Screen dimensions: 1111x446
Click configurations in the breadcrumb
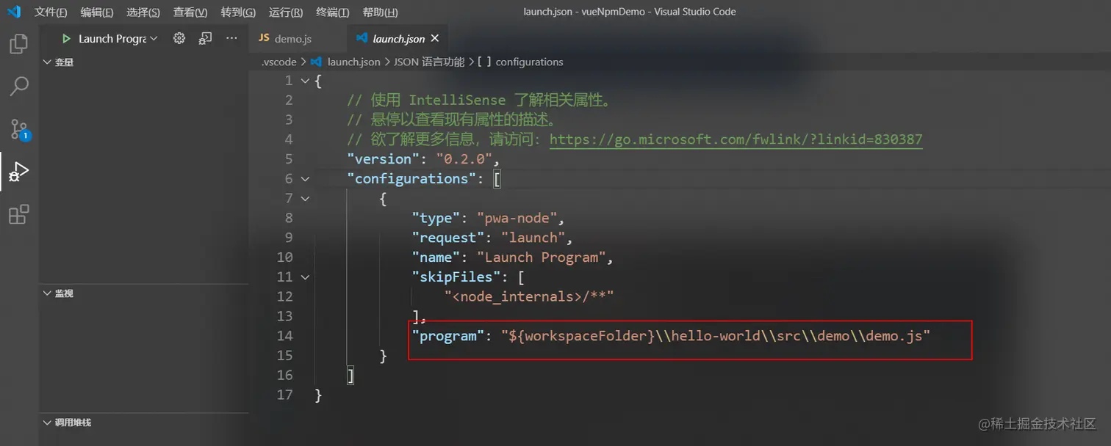[529, 62]
